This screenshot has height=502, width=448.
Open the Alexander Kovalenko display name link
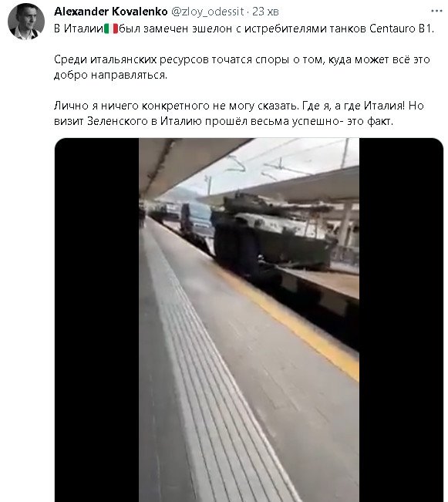(111, 12)
